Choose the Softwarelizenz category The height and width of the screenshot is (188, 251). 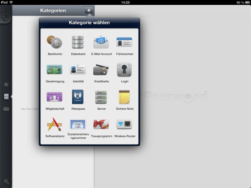55,124
